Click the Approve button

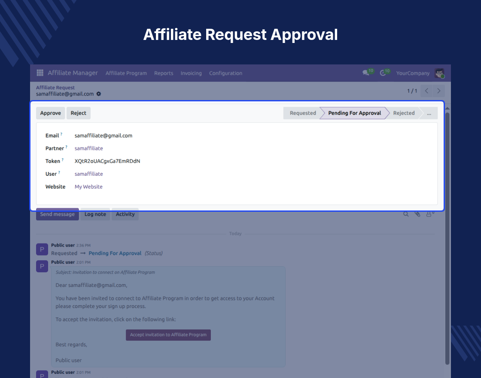click(x=51, y=113)
